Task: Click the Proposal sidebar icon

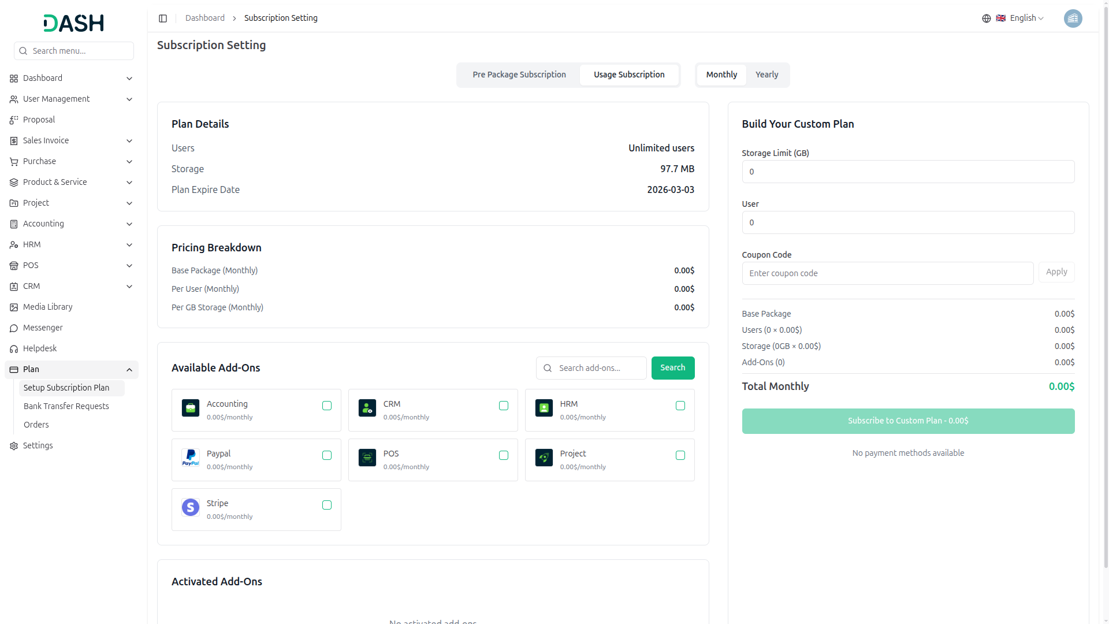Action: [x=14, y=120]
